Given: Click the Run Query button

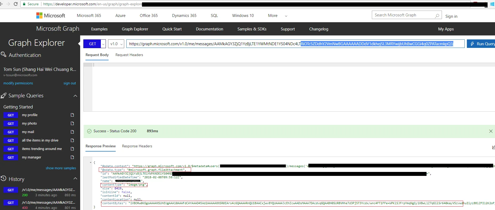Looking at the screenshot, I should point(481,44).
